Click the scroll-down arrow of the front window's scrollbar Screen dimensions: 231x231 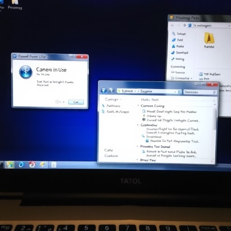pyautogui.click(x=212, y=161)
